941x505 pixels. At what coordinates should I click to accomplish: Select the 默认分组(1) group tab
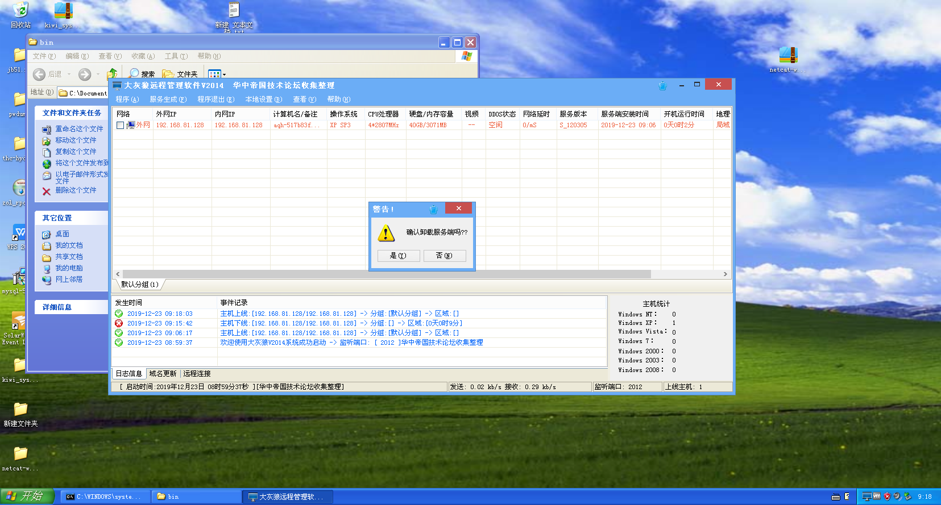[140, 284]
